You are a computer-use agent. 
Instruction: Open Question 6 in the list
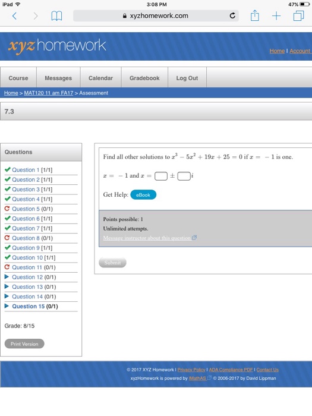(x=26, y=219)
